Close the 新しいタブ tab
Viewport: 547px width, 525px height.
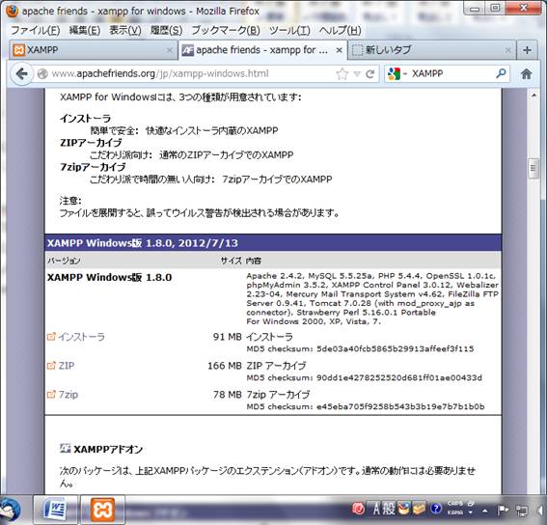click(x=507, y=50)
